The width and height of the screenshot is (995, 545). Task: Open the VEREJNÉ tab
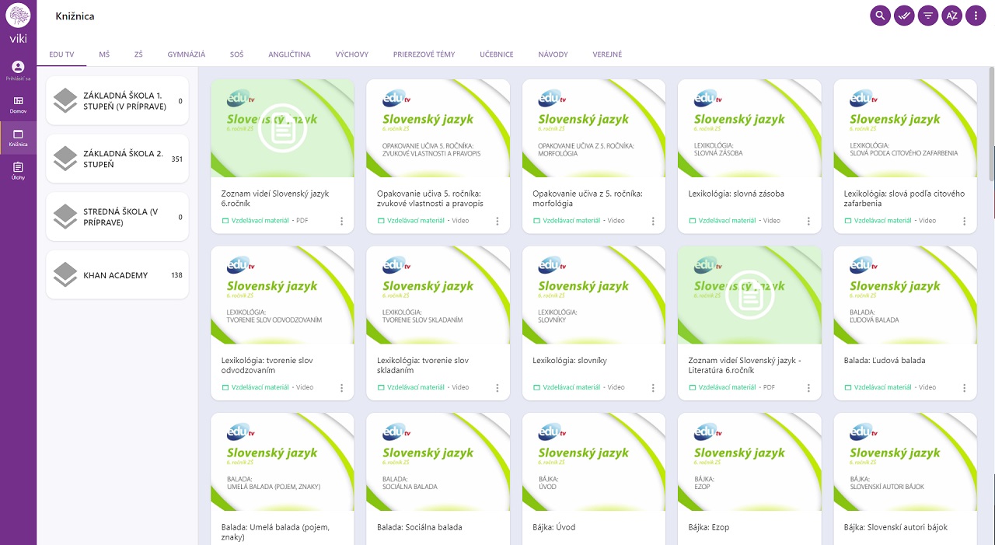(607, 54)
